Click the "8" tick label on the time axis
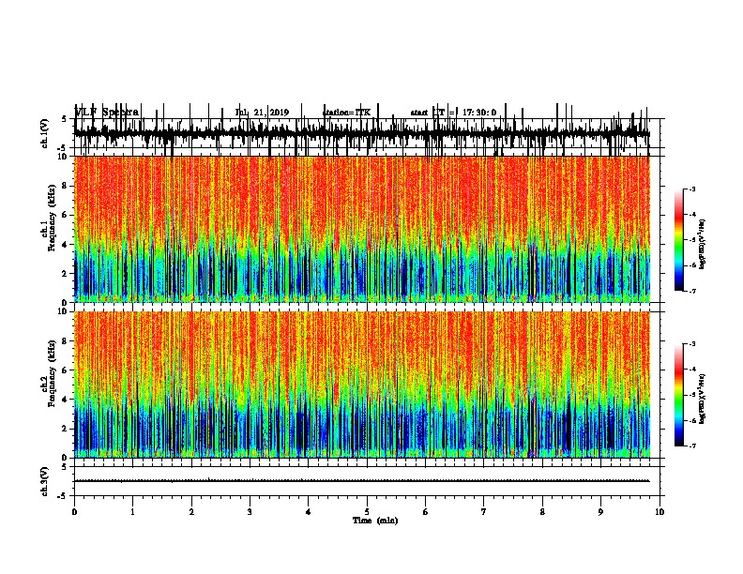Image resolution: width=743 pixels, height=574 pixels. pos(542,512)
